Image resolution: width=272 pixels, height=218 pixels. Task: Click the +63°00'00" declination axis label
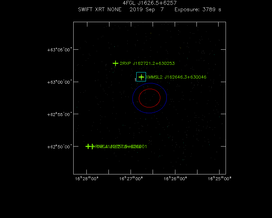[x=60, y=82]
